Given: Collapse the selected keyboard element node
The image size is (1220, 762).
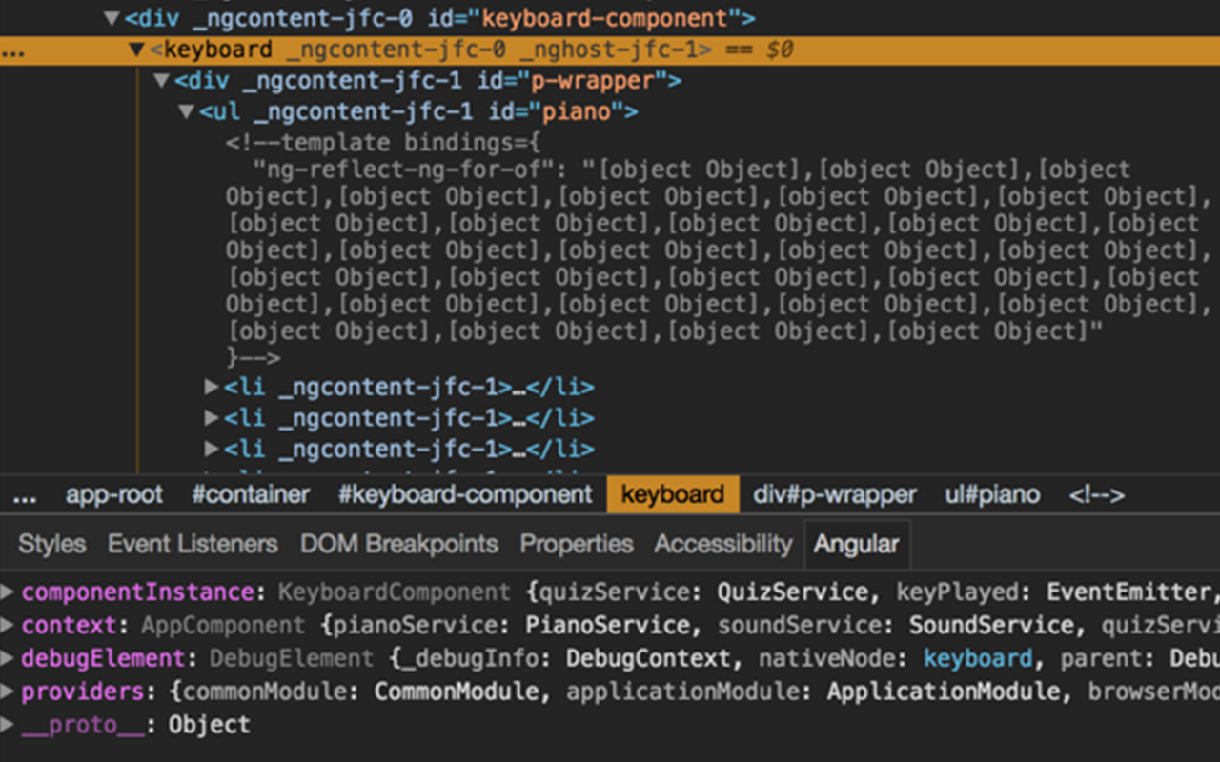Looking at the screenshot, I should click(x=136, y=50).
